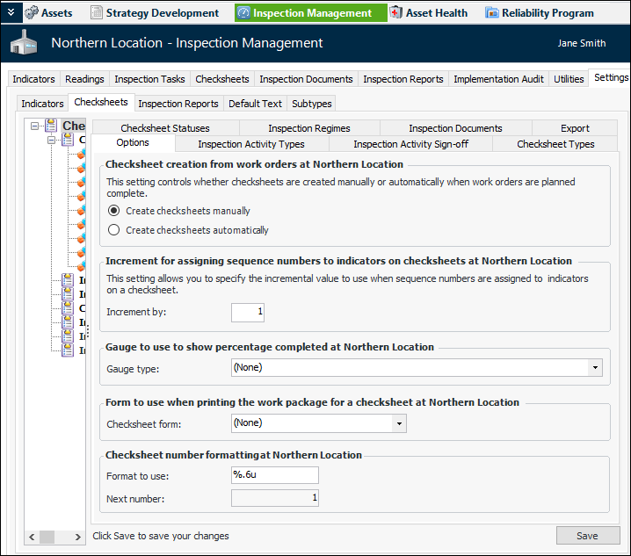Click the Save button
This screenshot has width=631, height=556.
(587, 536)
